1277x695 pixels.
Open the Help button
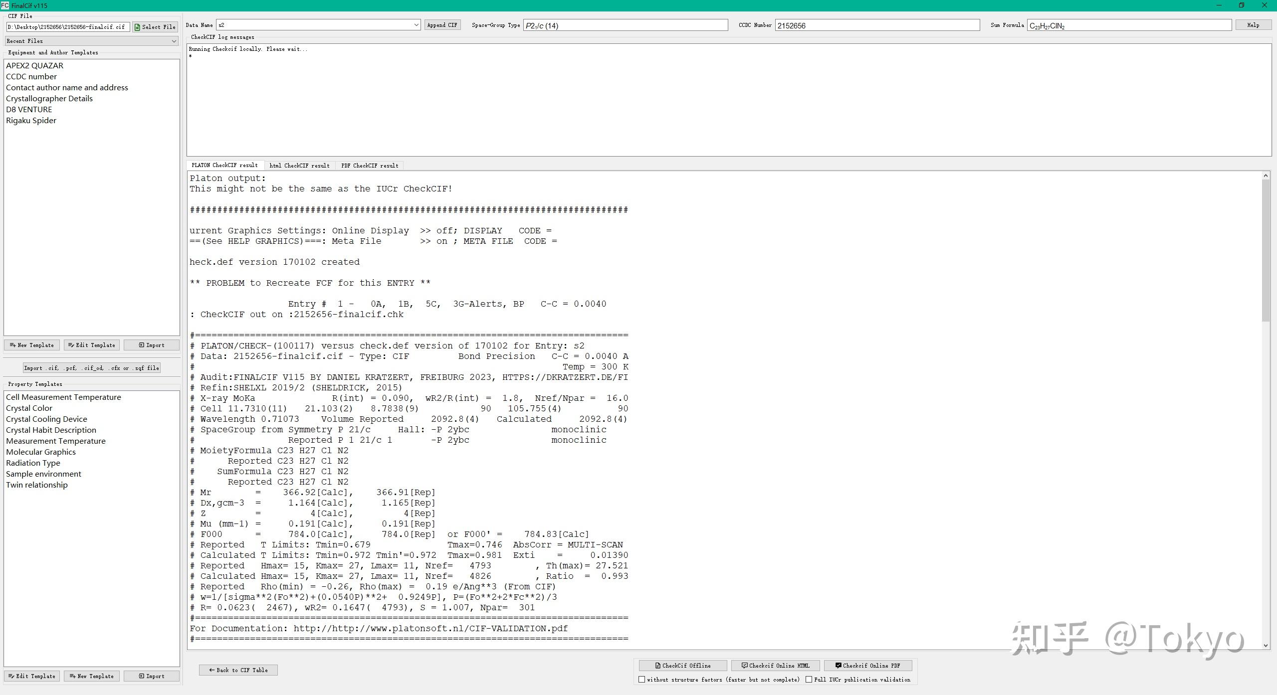click(1253, 25)
